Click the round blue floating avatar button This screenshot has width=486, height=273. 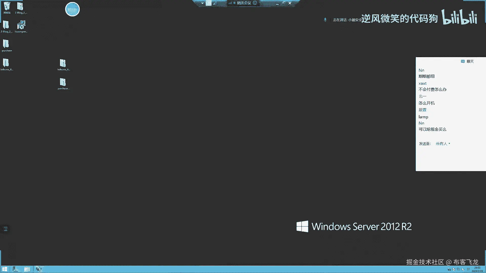(72, 9)
